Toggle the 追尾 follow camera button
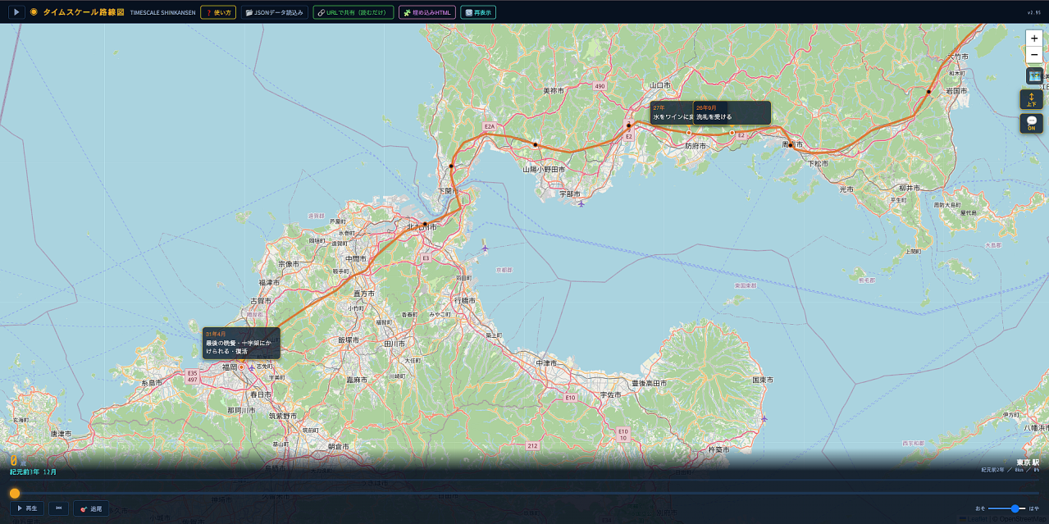 point(91,508)
